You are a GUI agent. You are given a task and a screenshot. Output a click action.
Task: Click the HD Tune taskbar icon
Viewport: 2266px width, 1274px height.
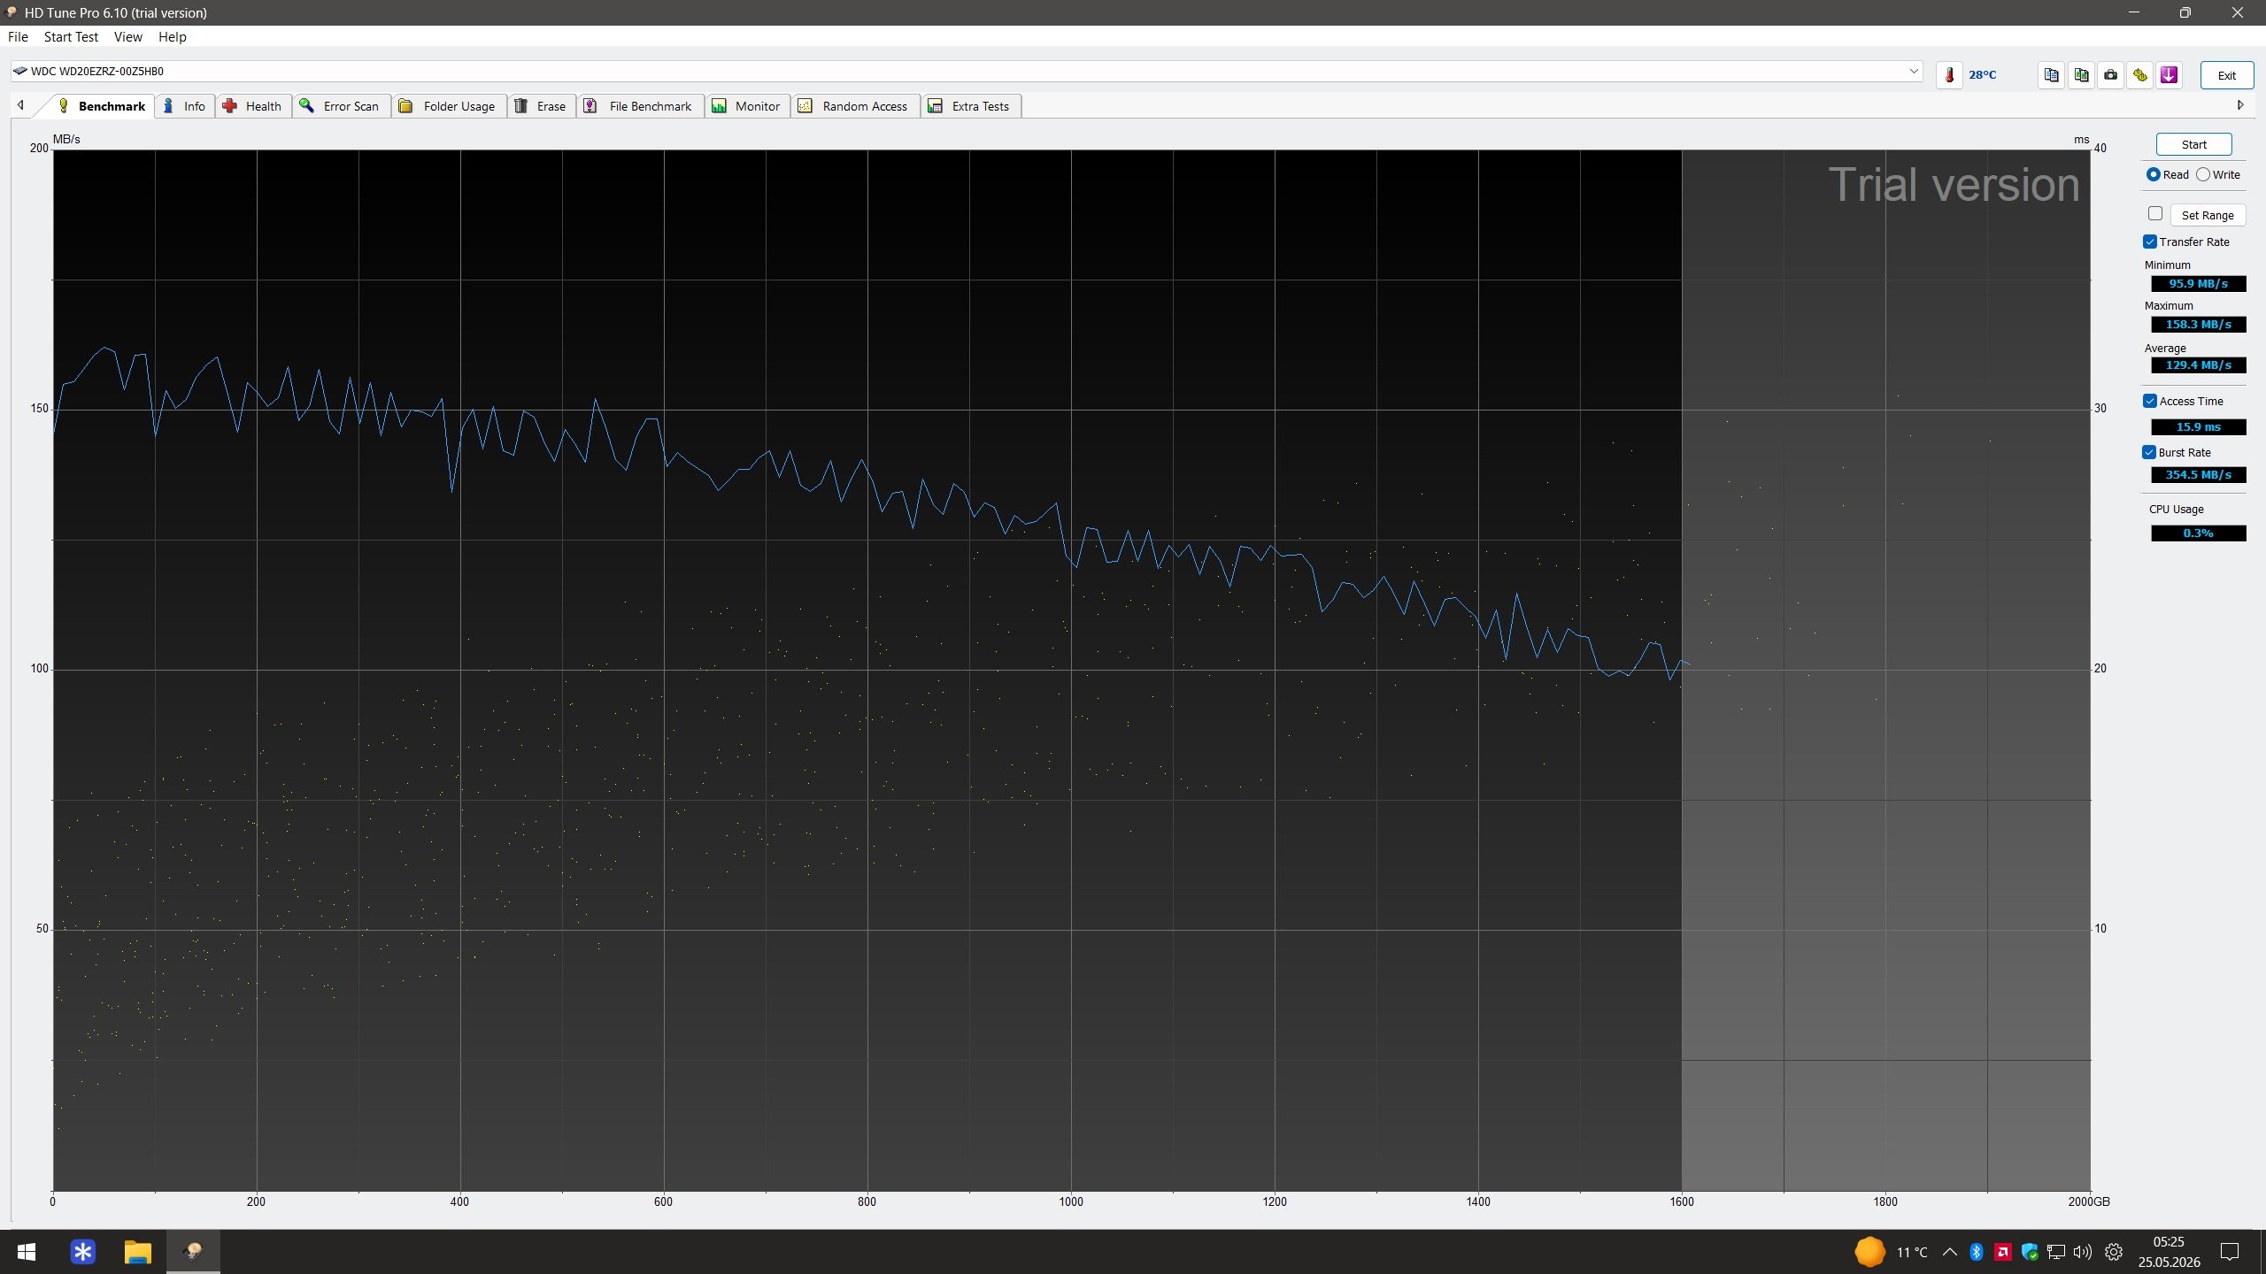[x=193, y=1252]
